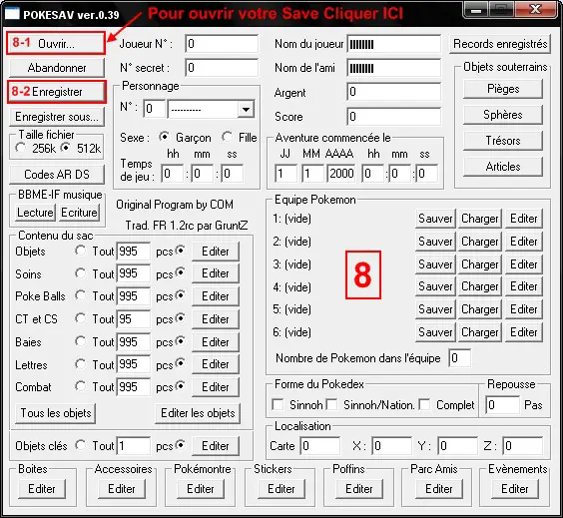Click the Lecture music button
Image resolution: width=563 pixels, height=518 pixels.
coord(35,213)
